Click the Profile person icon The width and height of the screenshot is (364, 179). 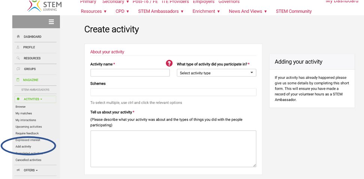pyautogui.click(x=18, y=47)
